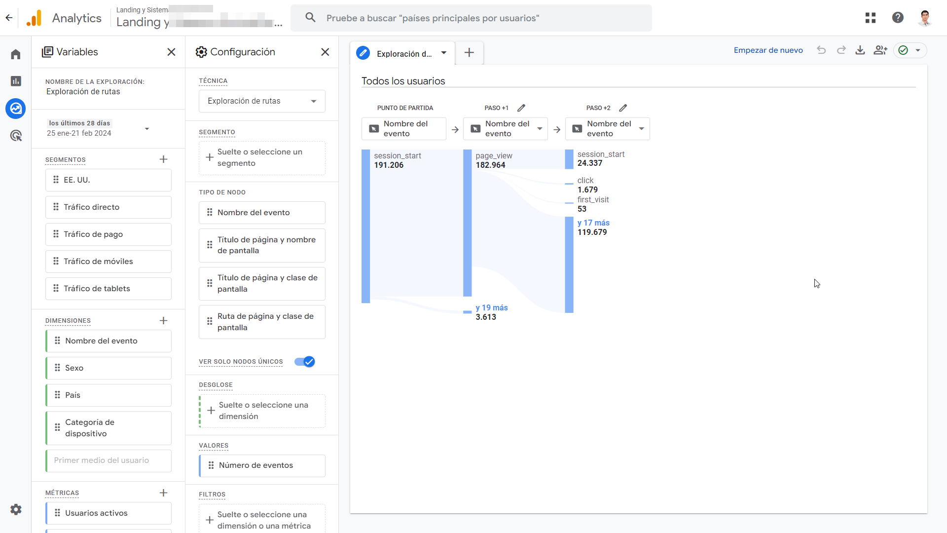Image resolution: width=947 pixels, height=533 pixels.
Task: Select the Home icon in the left sidebar
Action: point(15,54)
